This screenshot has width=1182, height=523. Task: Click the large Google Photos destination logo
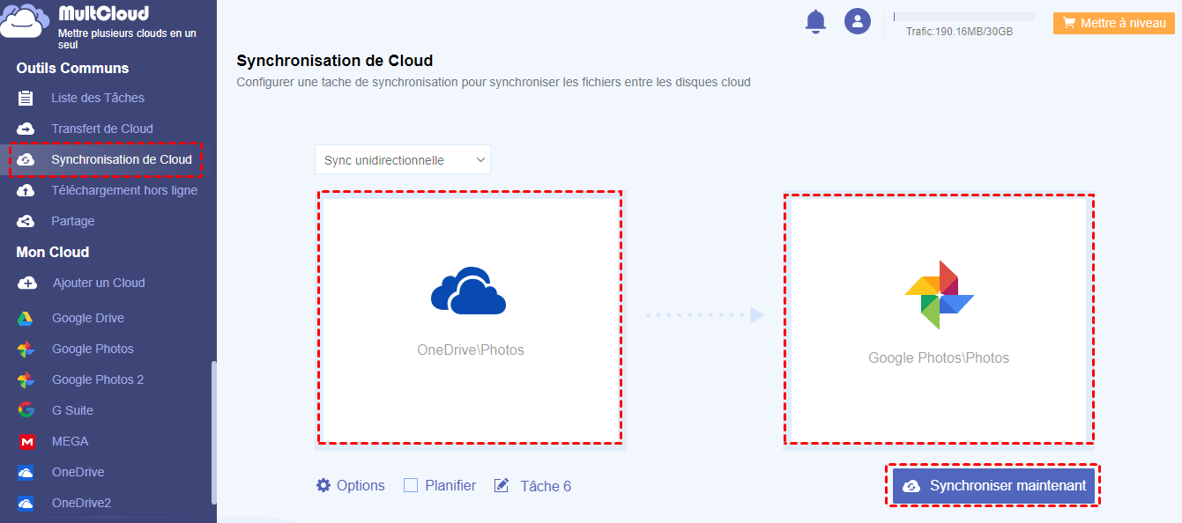click(939, 294)
